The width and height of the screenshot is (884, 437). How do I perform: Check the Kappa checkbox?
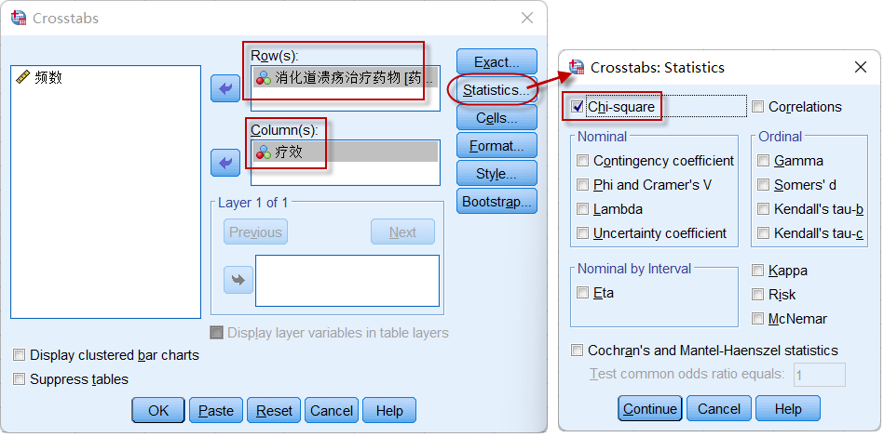tap(757, 271)
